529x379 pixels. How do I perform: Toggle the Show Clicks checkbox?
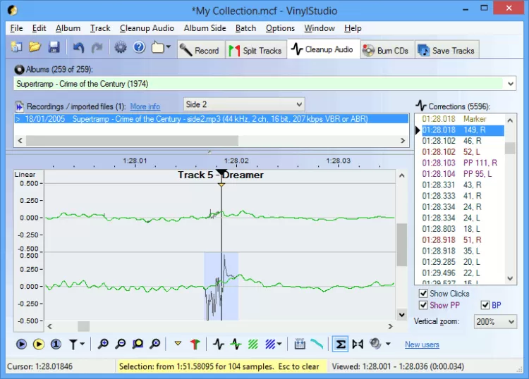coord(423,294)
